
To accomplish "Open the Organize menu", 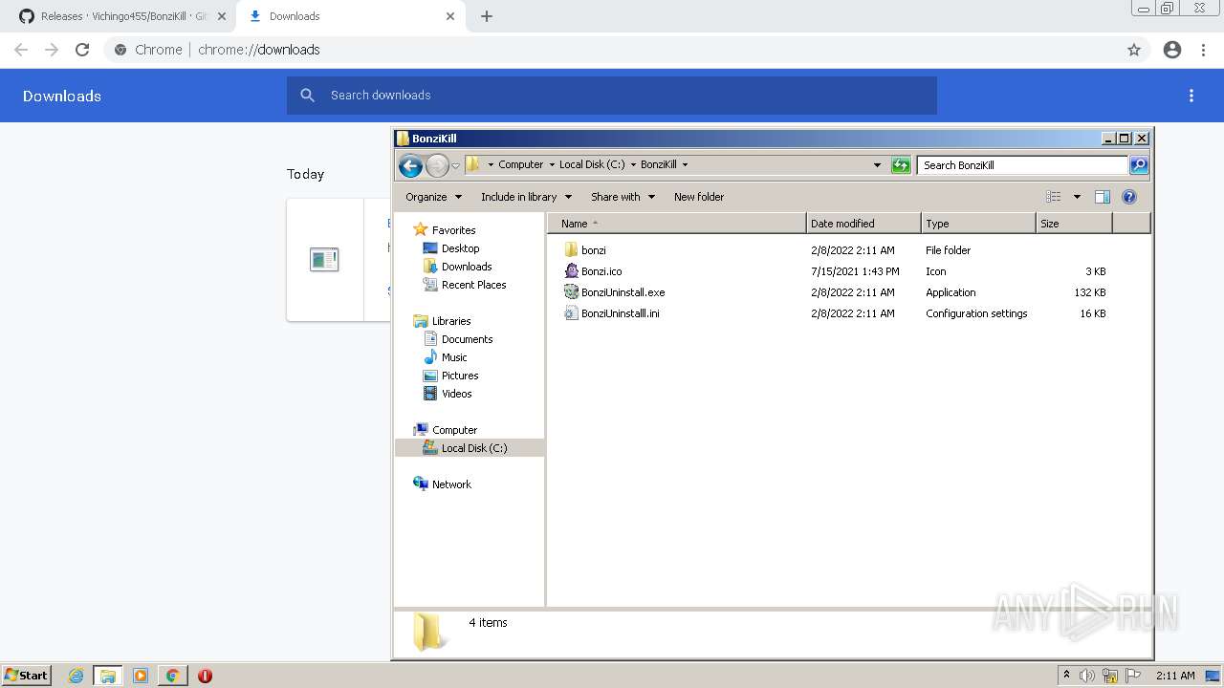I will (433, 197).
